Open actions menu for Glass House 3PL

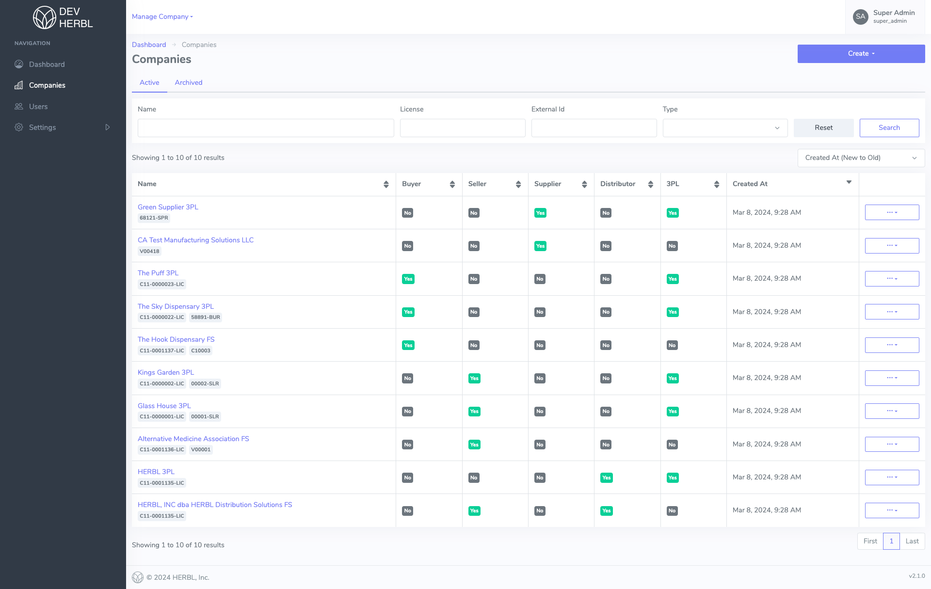[x=892, y=411]
